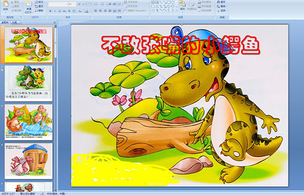Switch to the 幻灯片 thumbnails tab

tap(5, 23)
